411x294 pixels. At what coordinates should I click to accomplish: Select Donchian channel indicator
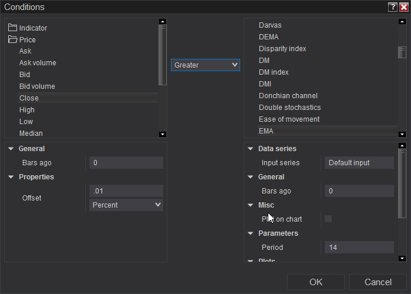288,96
